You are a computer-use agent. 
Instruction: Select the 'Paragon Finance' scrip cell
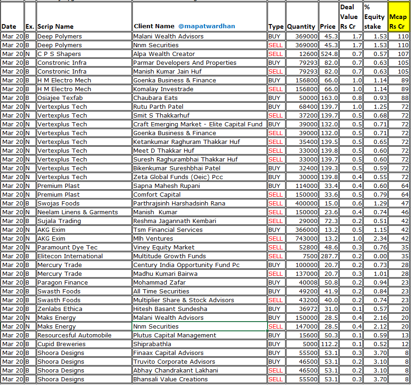coord(84,282)
